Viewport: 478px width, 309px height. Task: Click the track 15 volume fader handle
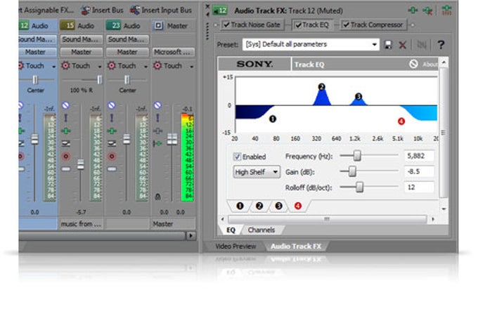coord(80,164)
